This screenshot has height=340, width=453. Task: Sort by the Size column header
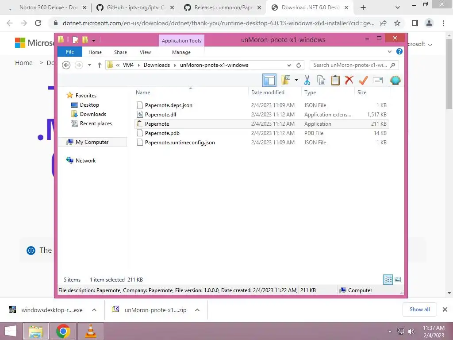(x=372, y=92)
